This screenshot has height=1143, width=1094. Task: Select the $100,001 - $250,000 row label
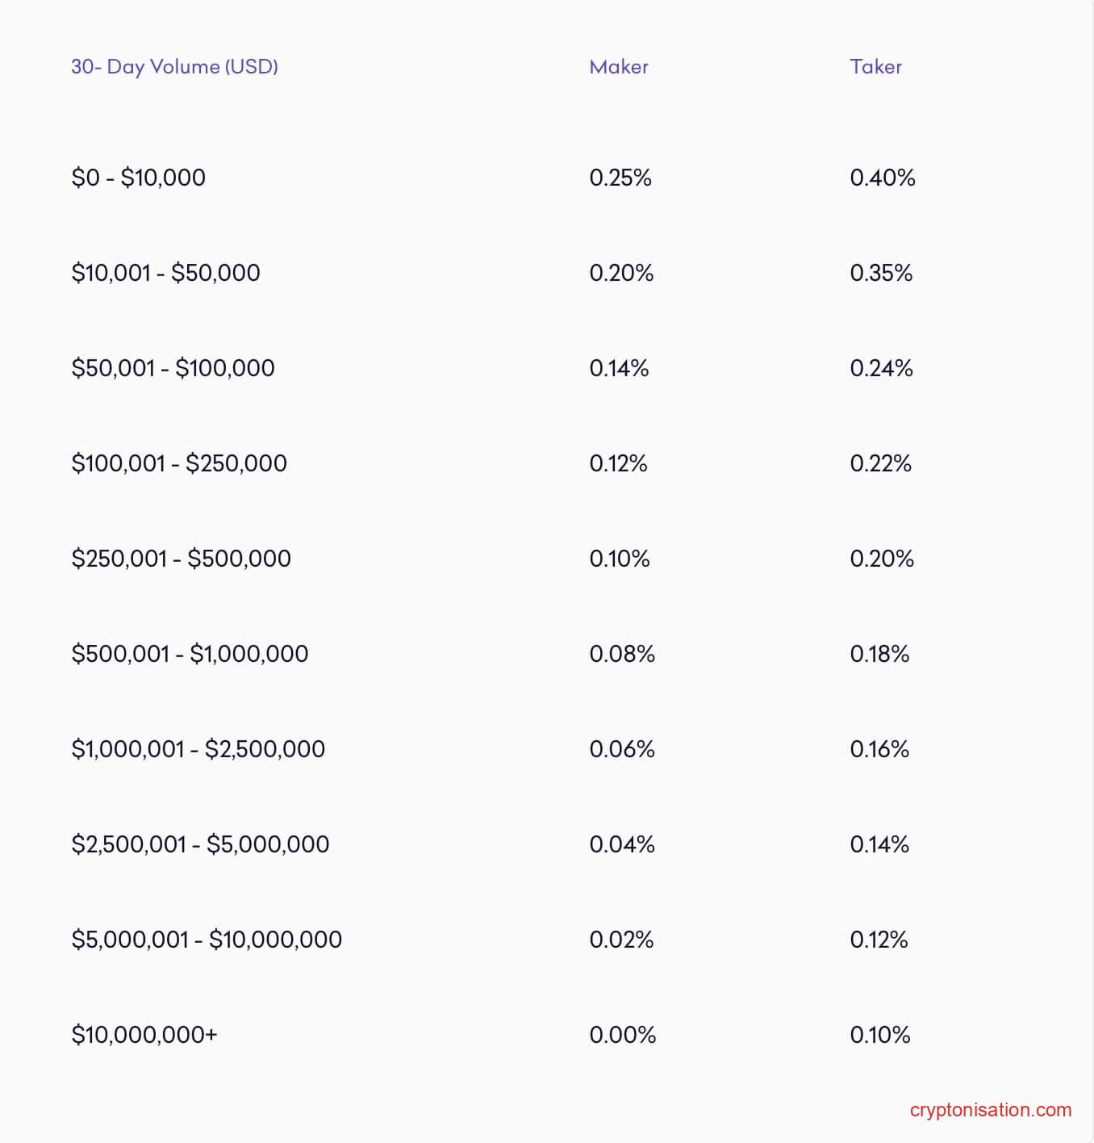179,463
